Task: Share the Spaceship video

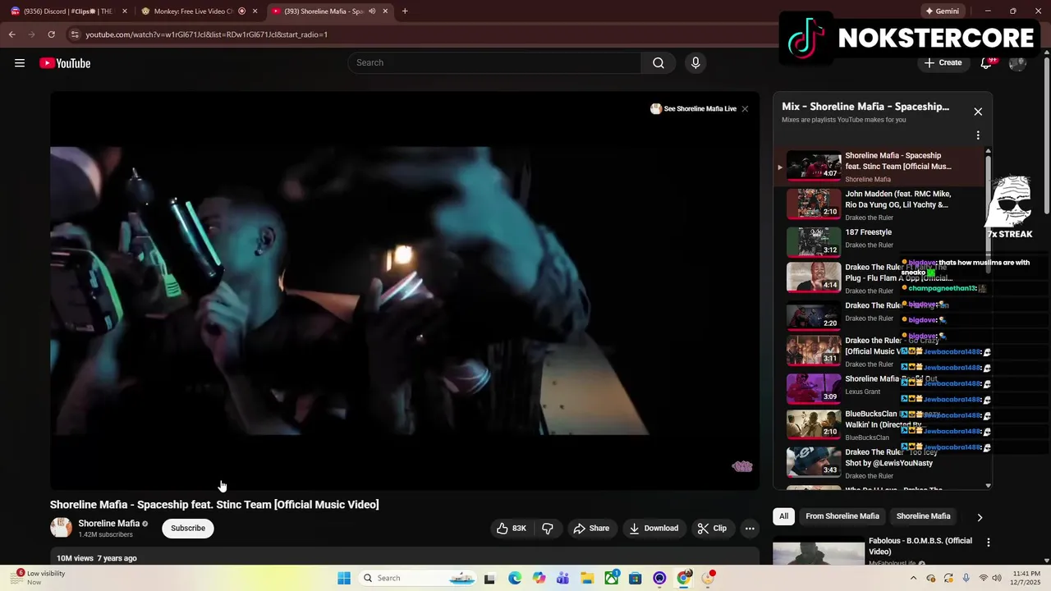Action: [x=591, y=529]
